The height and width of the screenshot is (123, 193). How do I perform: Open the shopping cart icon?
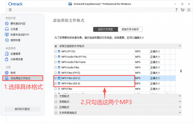tap(182, 10)
